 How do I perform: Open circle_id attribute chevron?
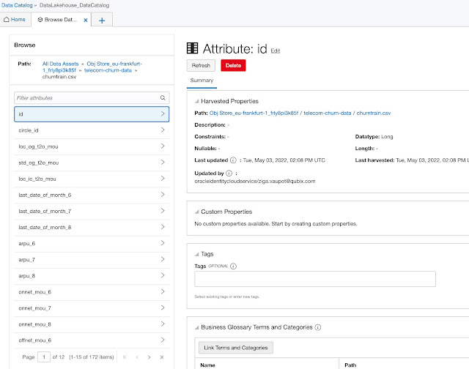pyautogui.click(x=163, y=130)
